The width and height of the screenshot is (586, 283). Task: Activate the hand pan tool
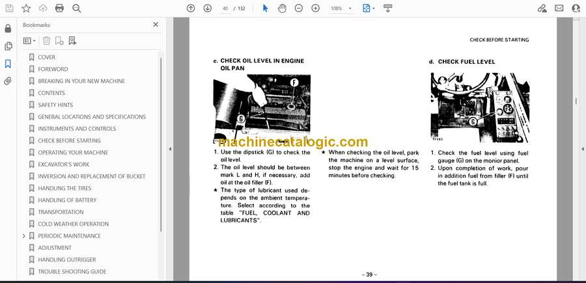click(x=282, y=8)
